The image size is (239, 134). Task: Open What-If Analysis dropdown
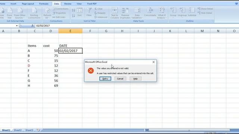[x=162, y=13]
